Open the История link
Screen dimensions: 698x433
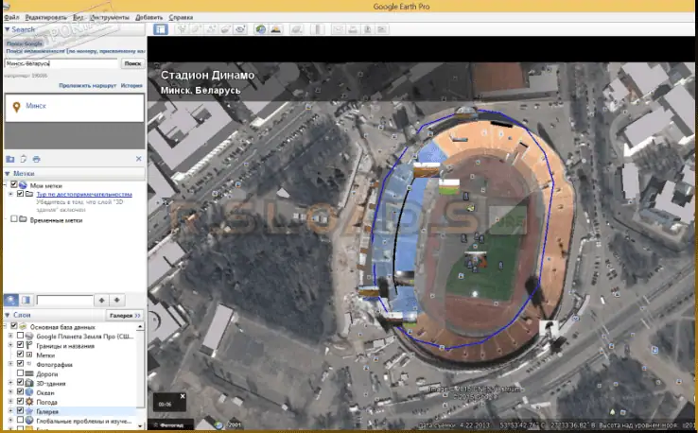131,85
